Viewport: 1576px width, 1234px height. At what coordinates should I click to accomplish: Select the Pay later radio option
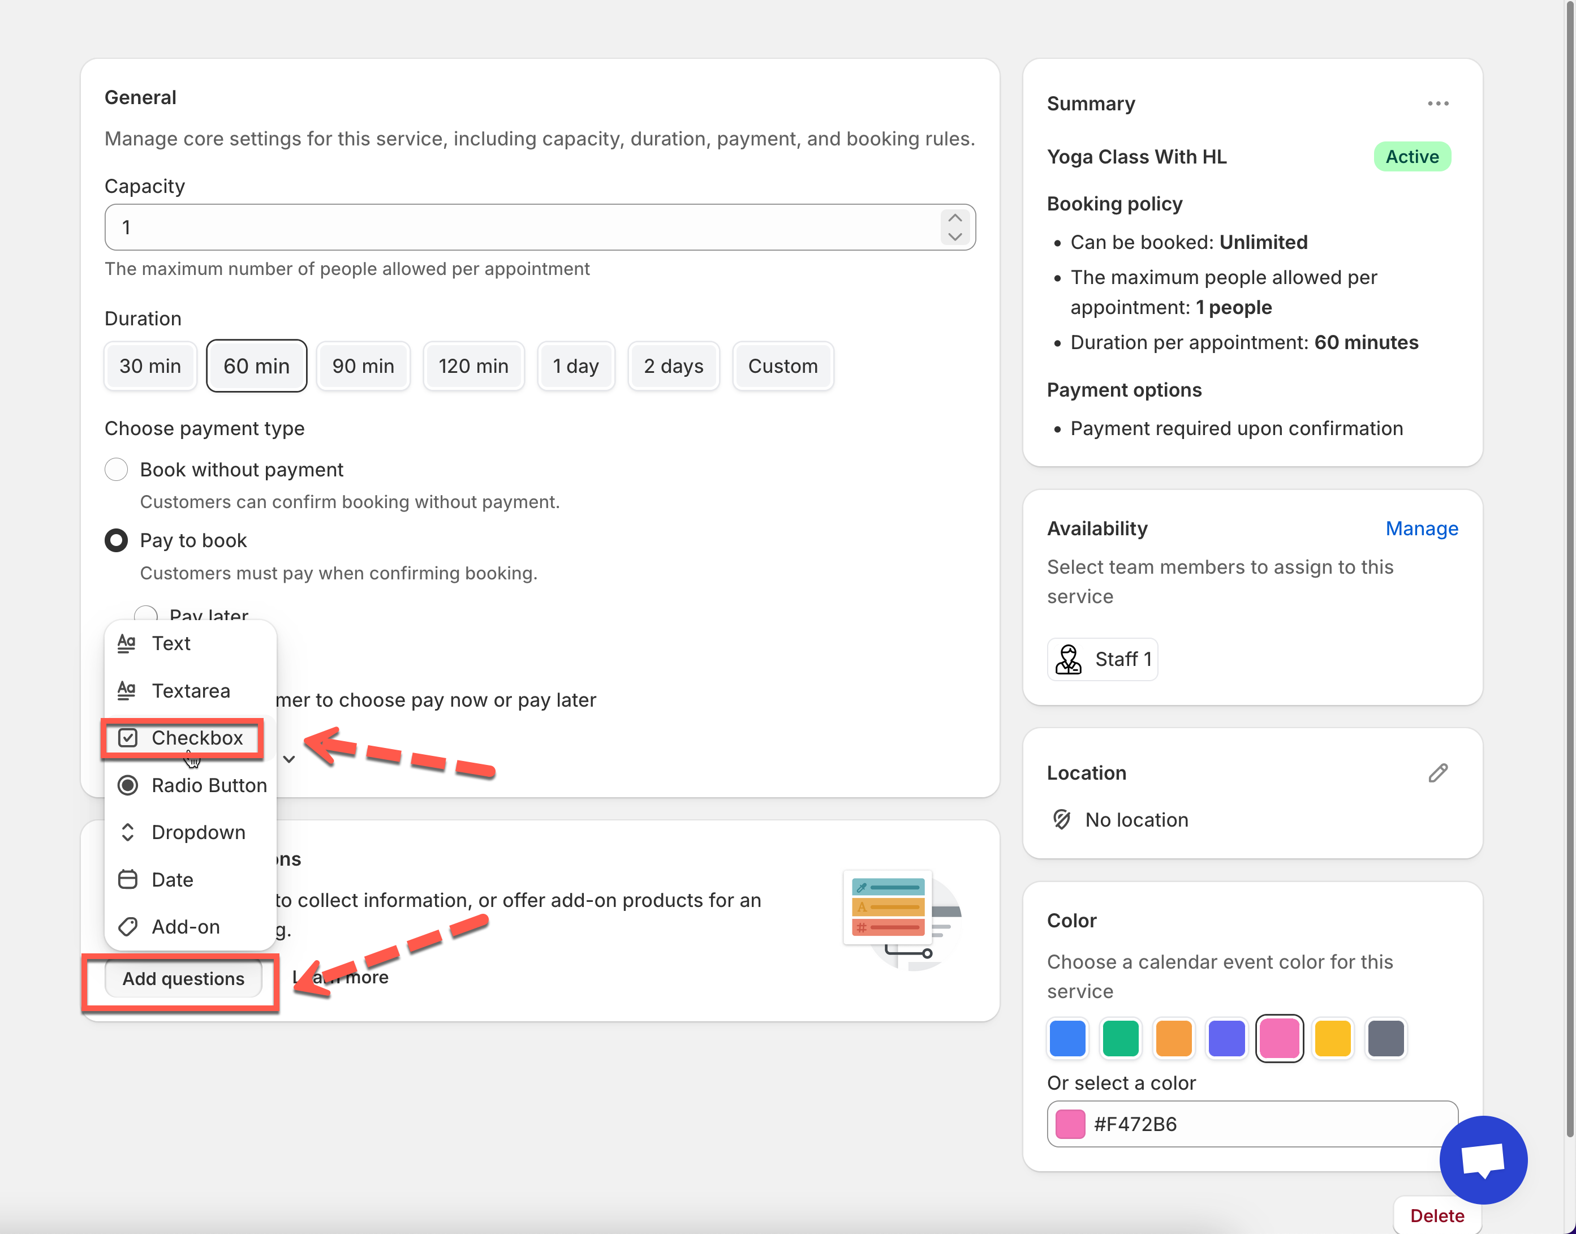pos(147,613)
